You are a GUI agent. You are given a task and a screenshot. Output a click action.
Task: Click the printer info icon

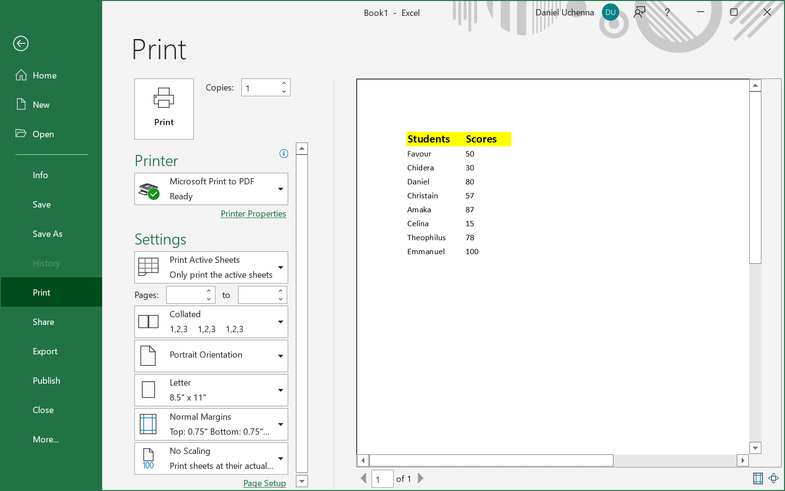pyautogui.click(x=284, y=154)
